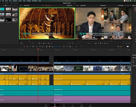This screenshot has width=136, height=107.
Task: Open the Workspace menu
Action: (35, 1)
